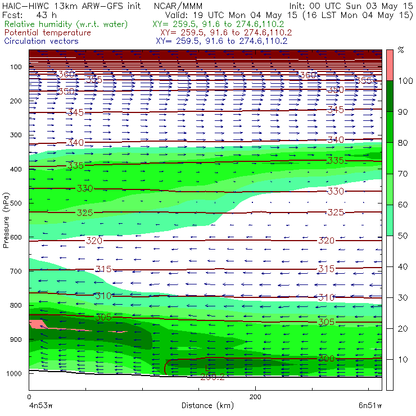This screenshot has width=416, height=416.
Task: Click the right-hand '340' potential temperature contour label
Action: [x=336, y=139]
